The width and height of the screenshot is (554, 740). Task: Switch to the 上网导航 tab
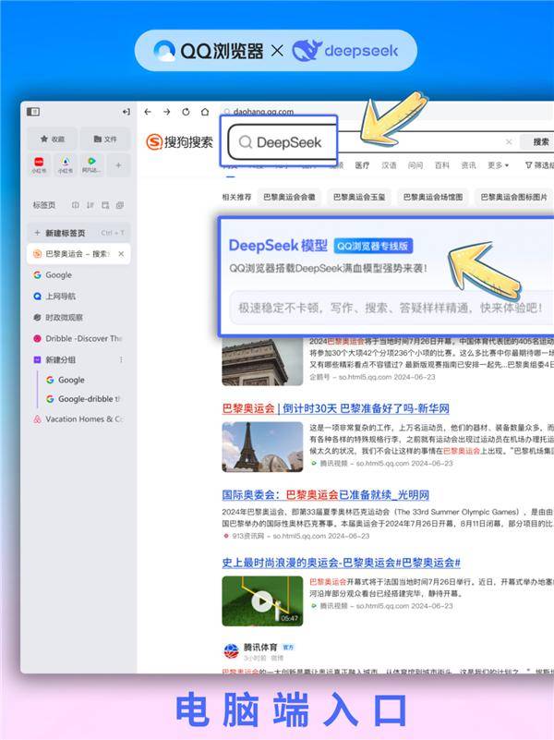click(x=78, y=296)
